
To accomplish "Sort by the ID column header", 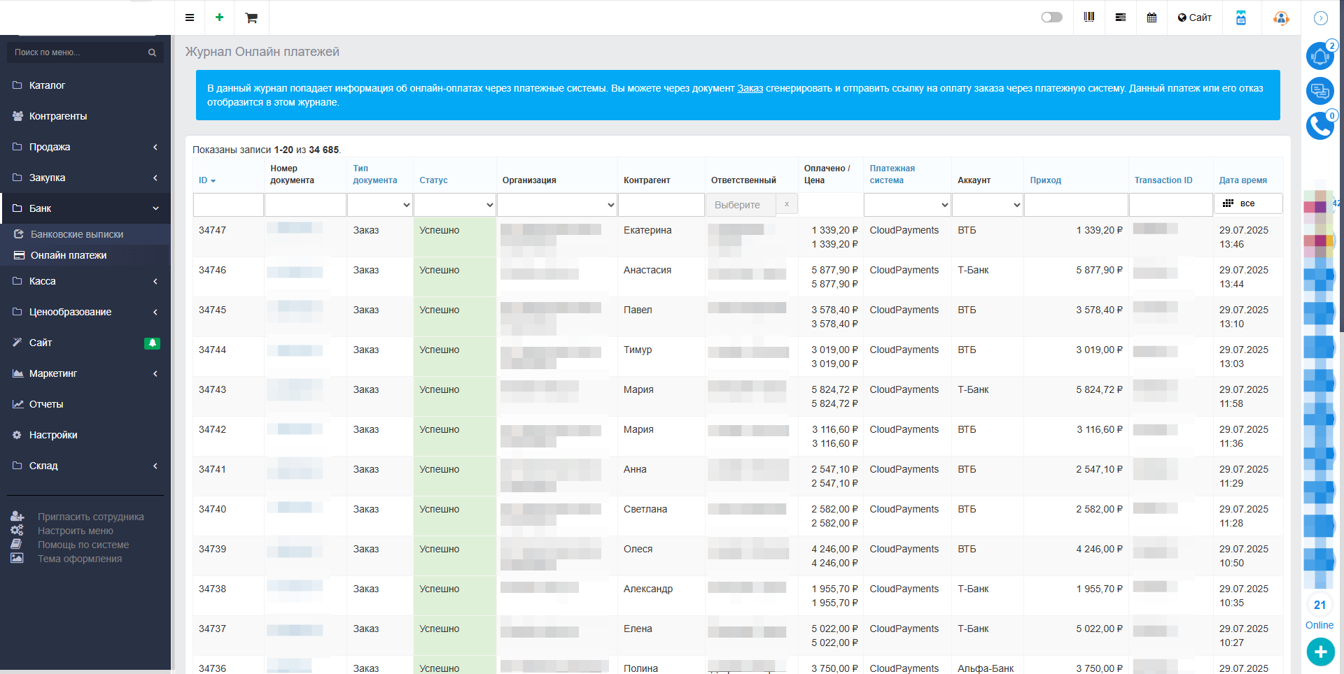I will [x=207, y=180].
